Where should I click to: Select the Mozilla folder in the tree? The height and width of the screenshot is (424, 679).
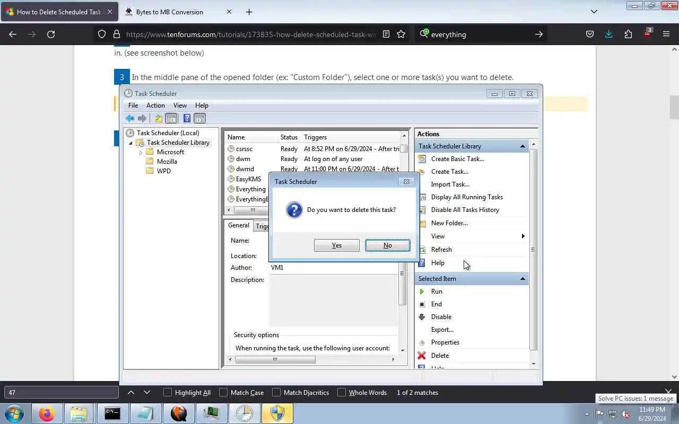(167, 162)
